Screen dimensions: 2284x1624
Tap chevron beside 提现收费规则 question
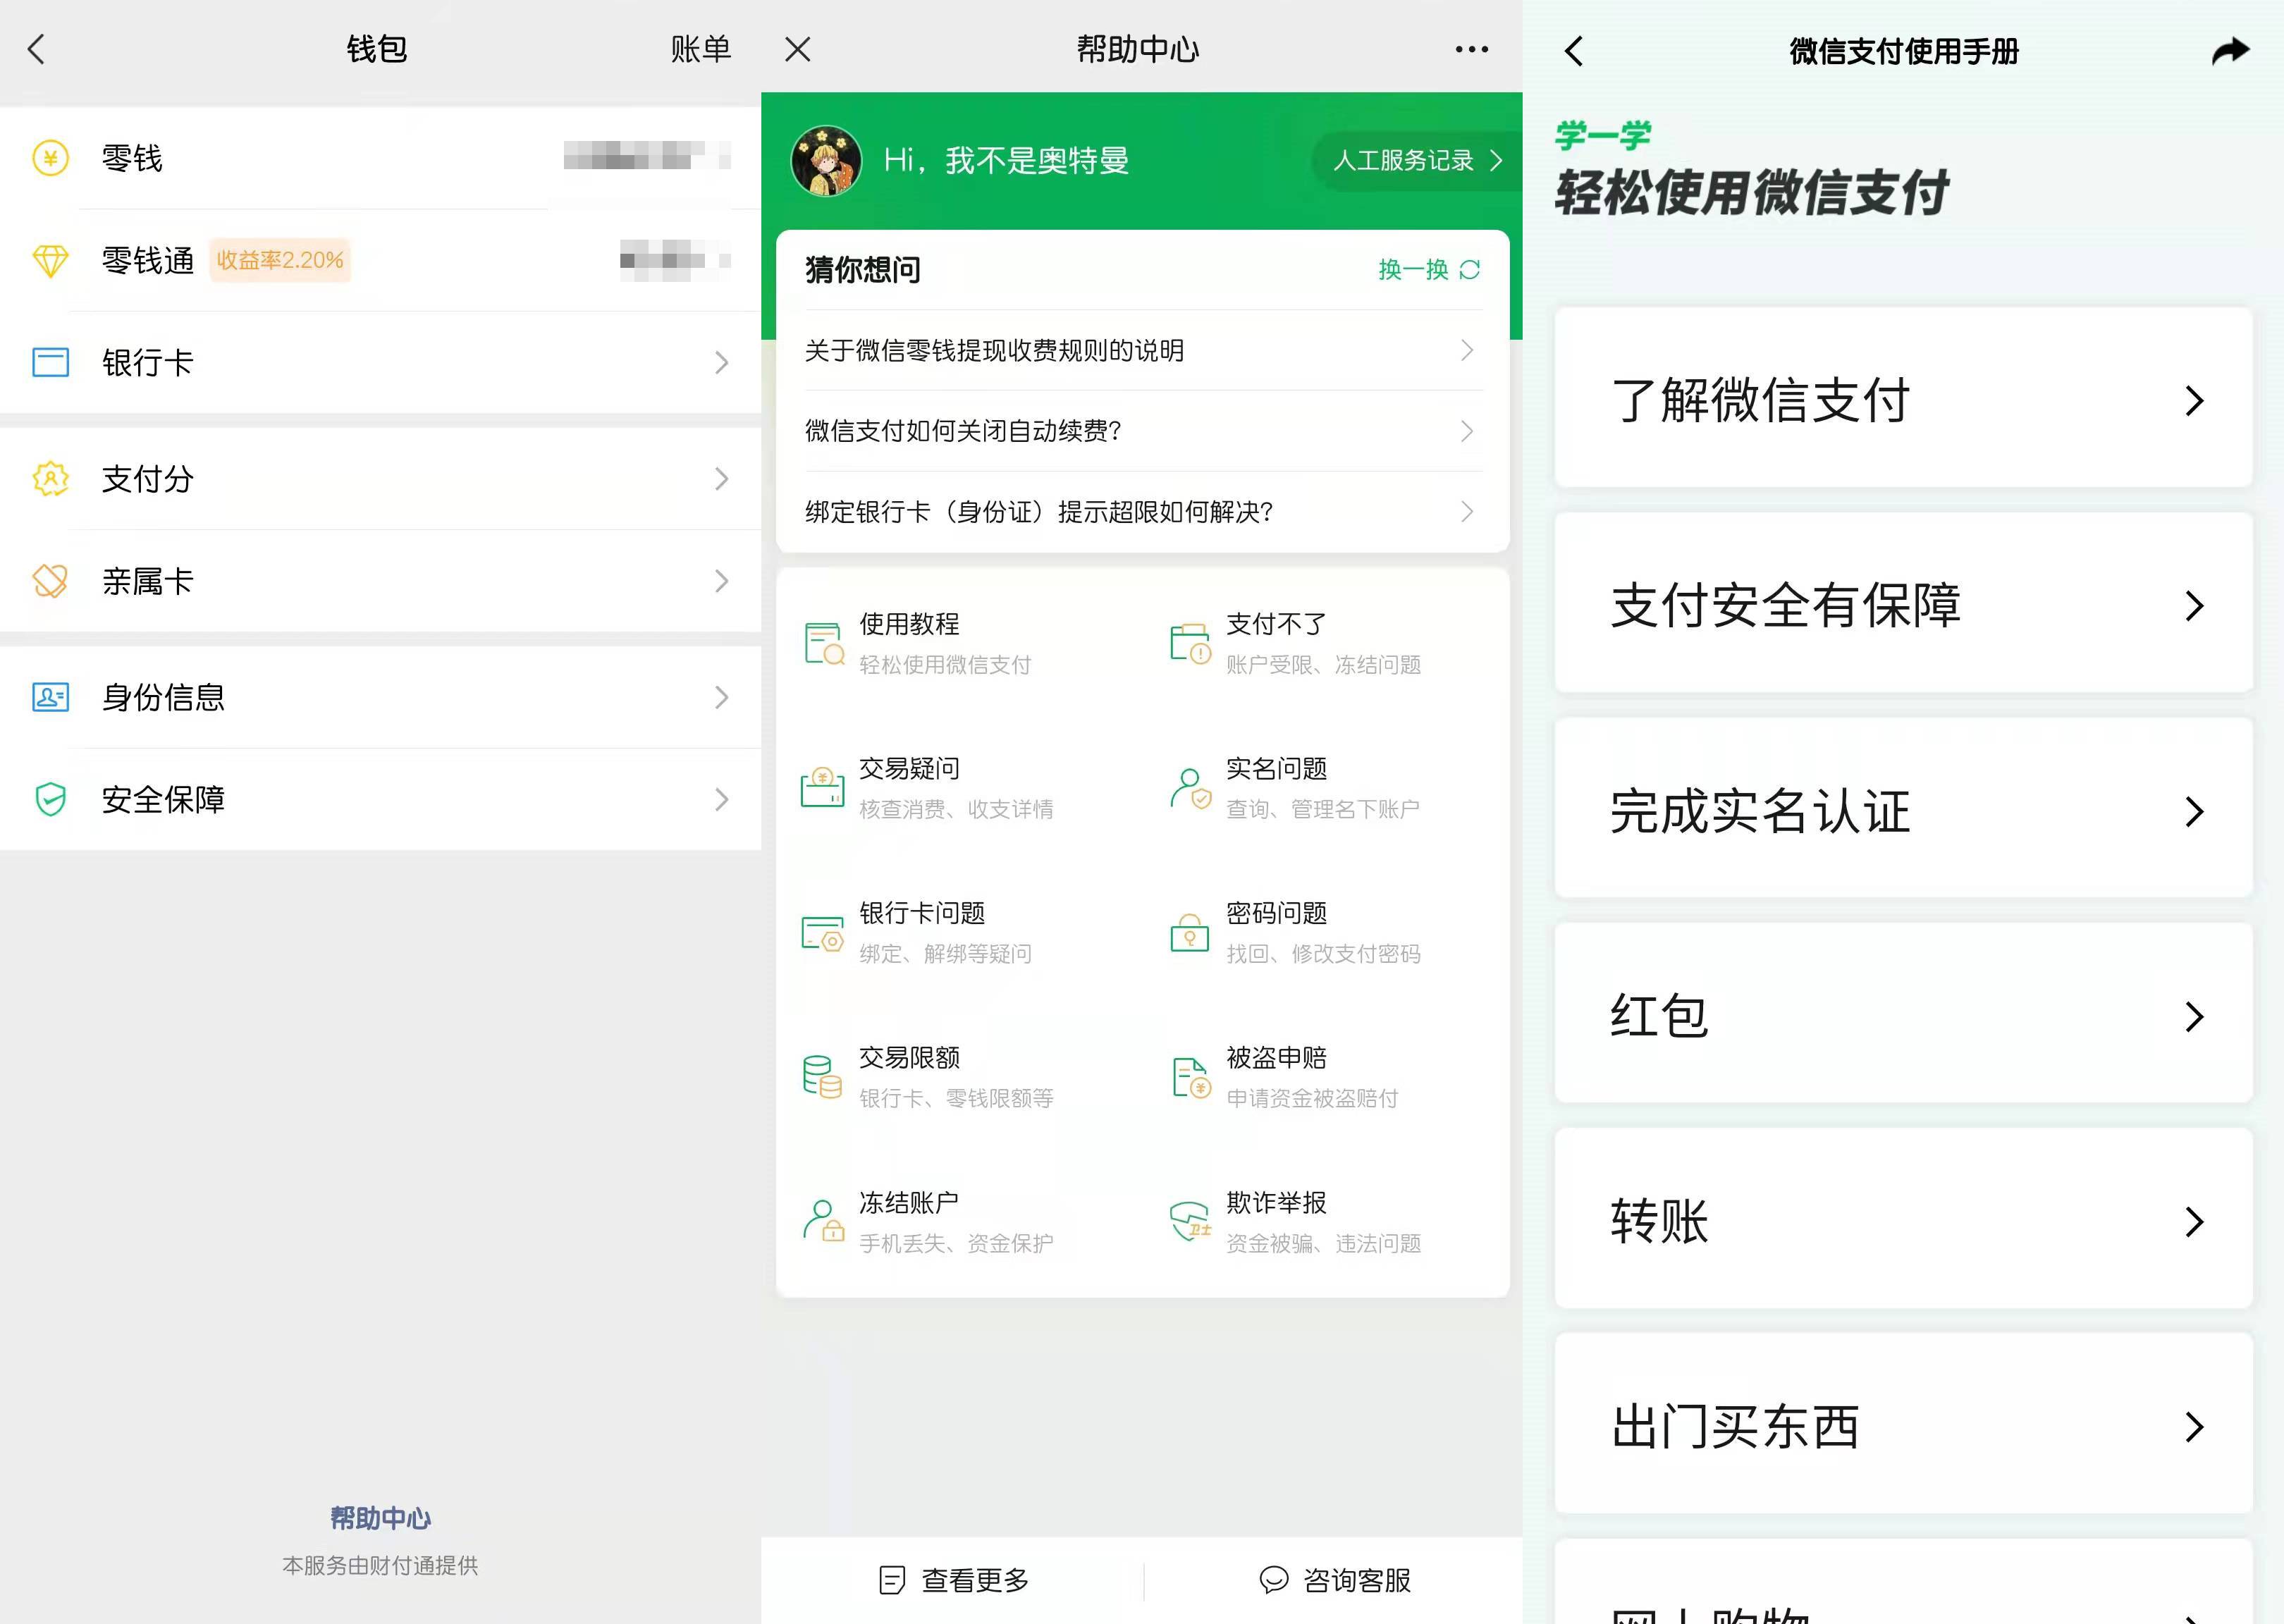pos(1467,350)
